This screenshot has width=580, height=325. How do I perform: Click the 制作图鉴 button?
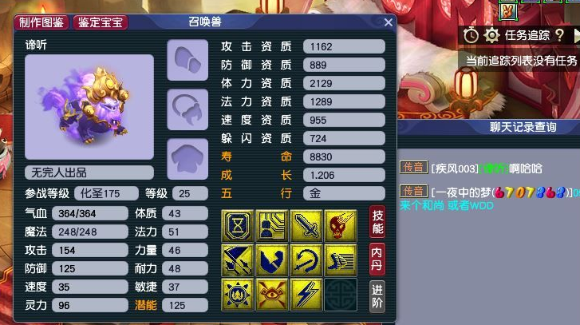(x=41, y=22)
